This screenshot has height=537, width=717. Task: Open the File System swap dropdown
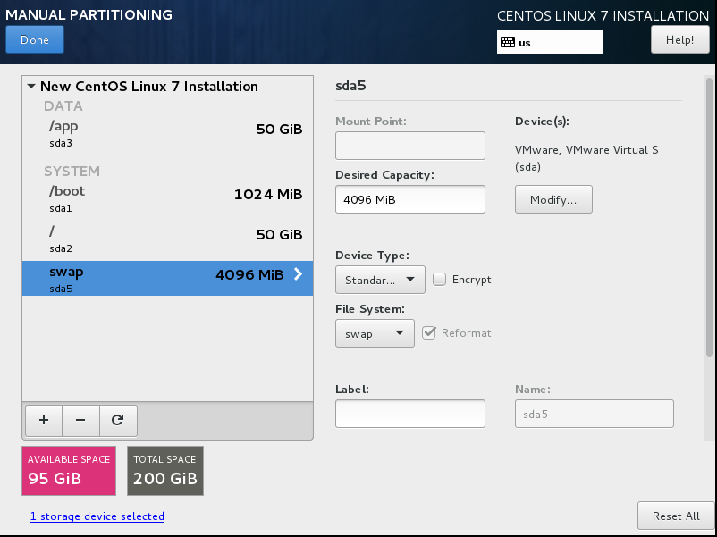coord(375,333)
